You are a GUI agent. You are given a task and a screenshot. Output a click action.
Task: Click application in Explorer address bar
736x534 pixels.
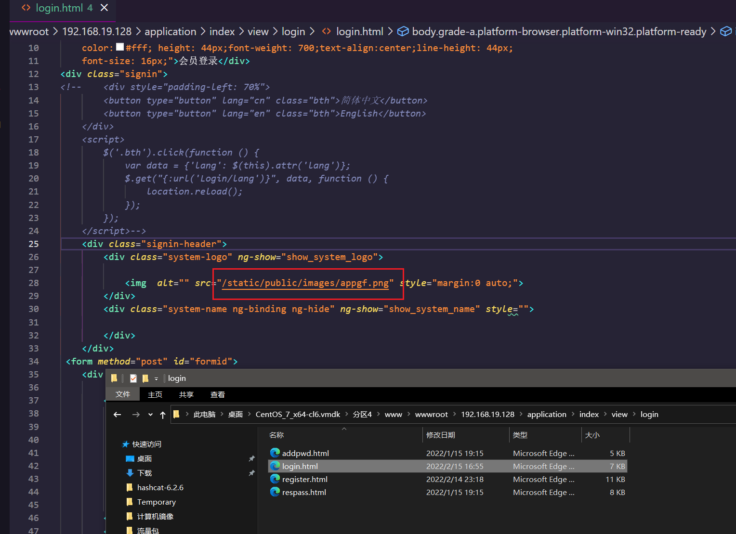click(x=547, y=415)
